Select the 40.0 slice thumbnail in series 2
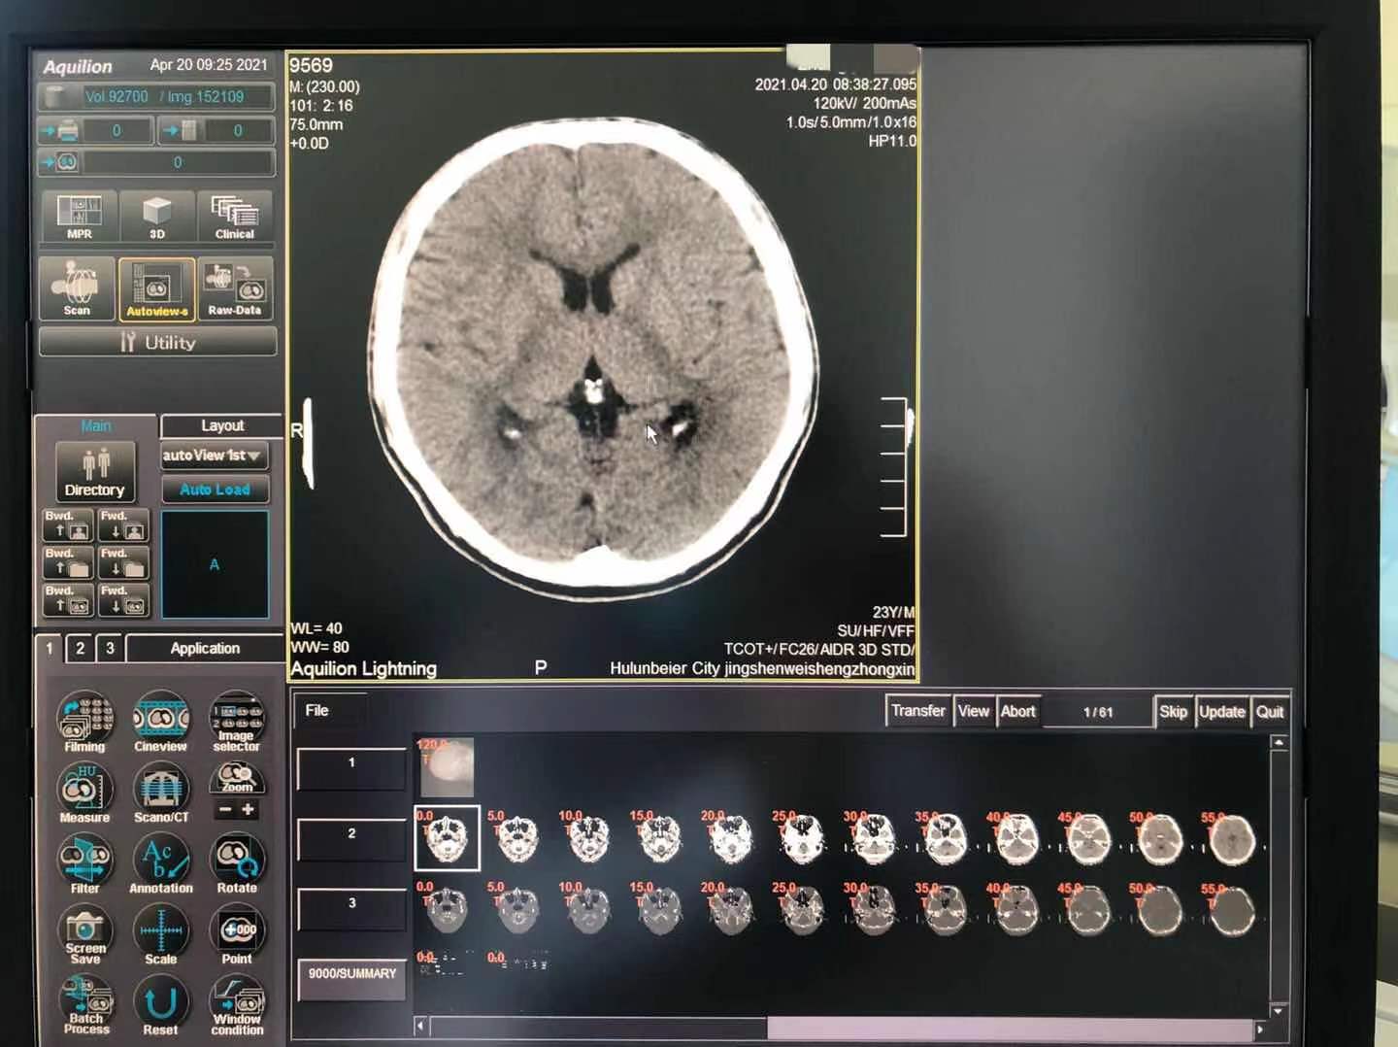This screenshot has height=1047, width=1398. 1016,839
